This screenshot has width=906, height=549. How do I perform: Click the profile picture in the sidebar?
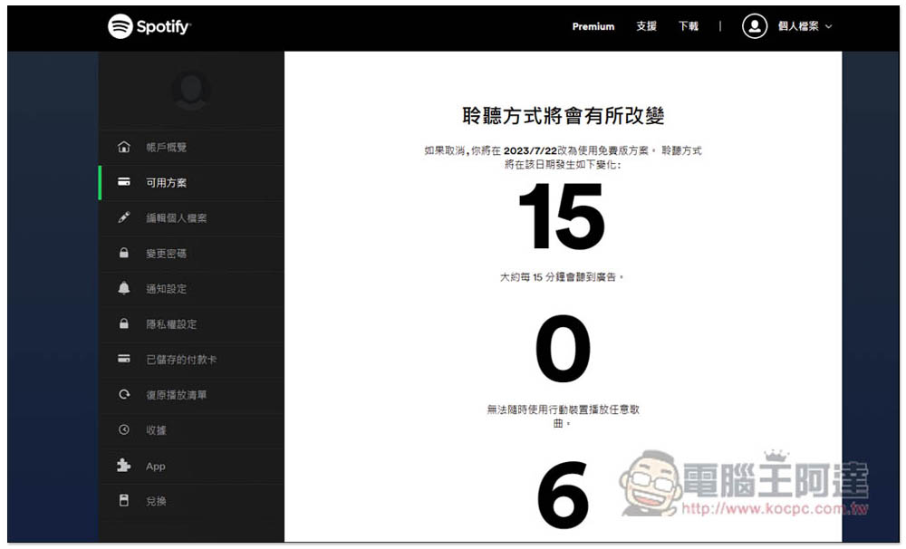point(191,90)
